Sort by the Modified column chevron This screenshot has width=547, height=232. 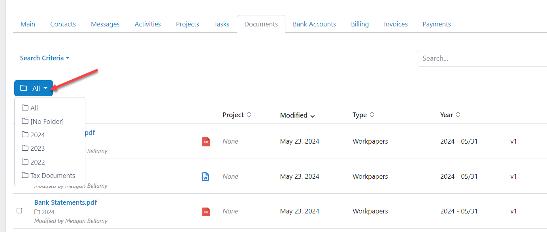pyautogui.click(x=313, y=116)
